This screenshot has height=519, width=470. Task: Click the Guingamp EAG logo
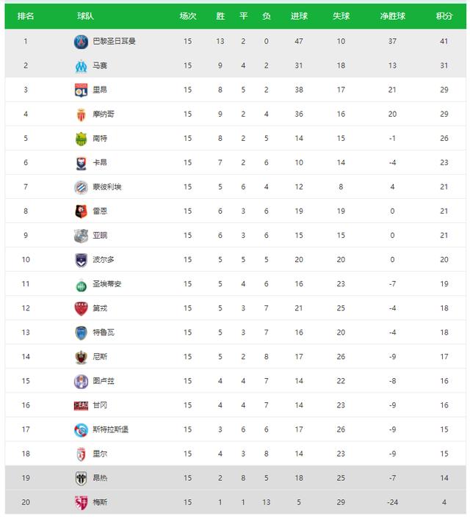point(82,405)
